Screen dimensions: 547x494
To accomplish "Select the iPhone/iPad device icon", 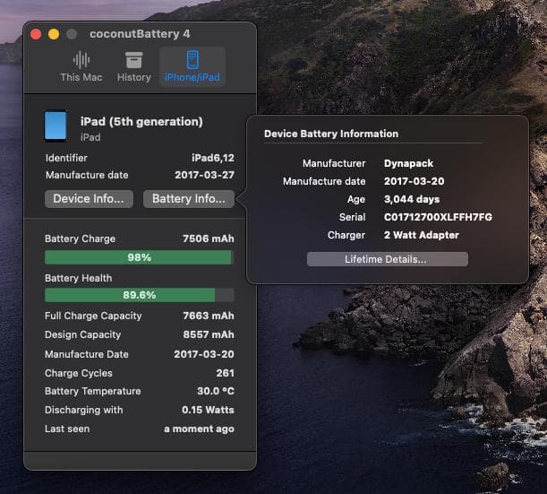I will click(192, 60).
